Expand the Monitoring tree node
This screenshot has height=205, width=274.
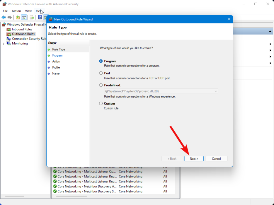tap(4, 44)
